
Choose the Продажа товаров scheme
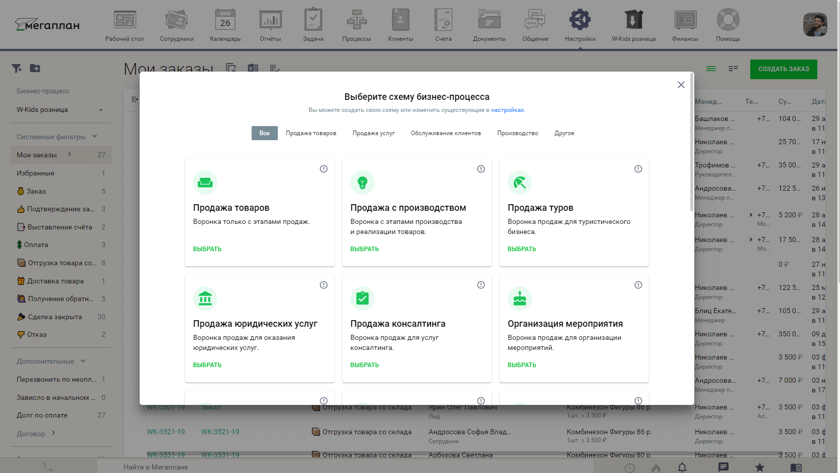(x=207, y=249)
